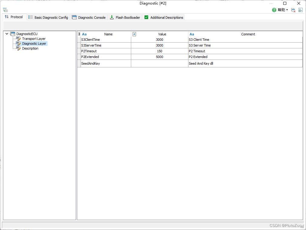Open the Diagnostic Console tab

(x=89, y=17)
